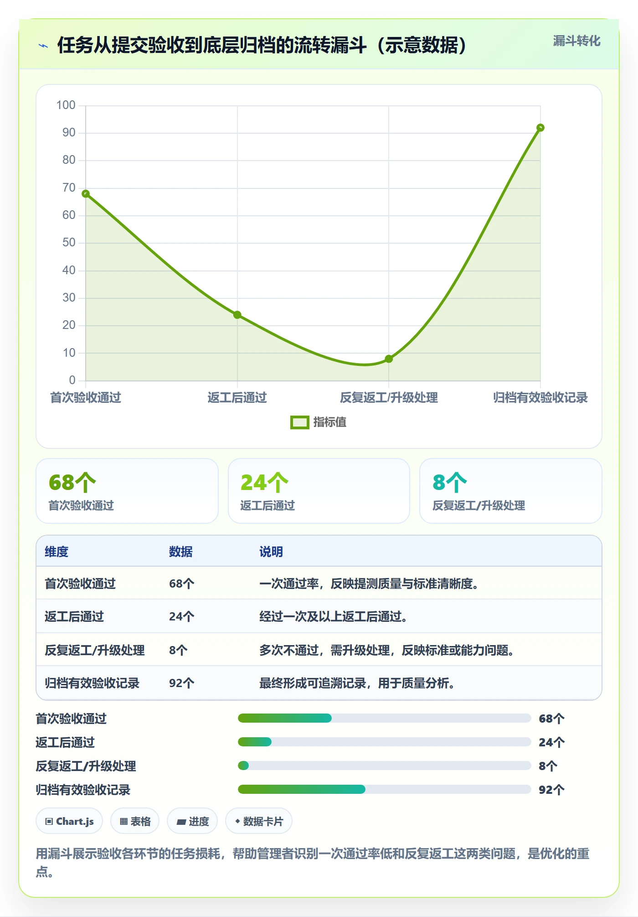Click the 92个 value in the table
Screen dimensions: 638x917
[x=182, y=683]
